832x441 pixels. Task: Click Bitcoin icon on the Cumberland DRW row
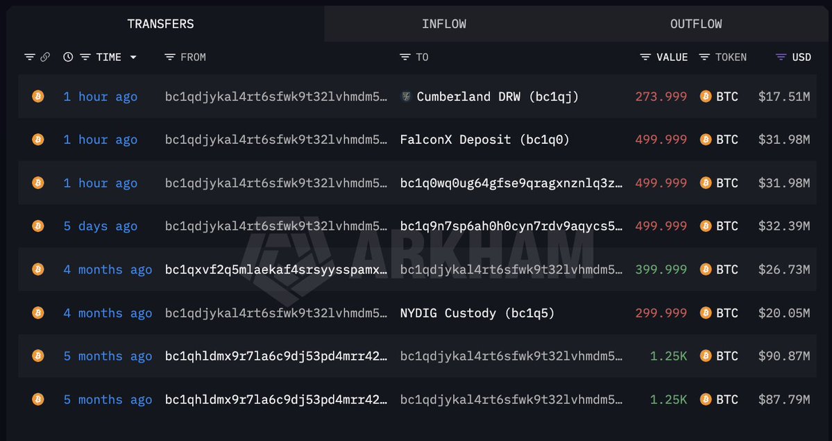pyautogui.click(x=37, y=96)
